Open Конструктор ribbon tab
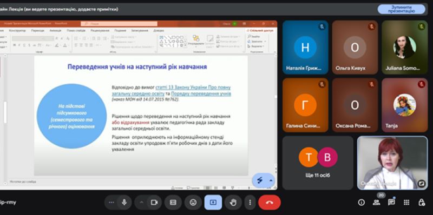Image resolution: width=433 pixels, height=215 pixels. tap(17, 31)
